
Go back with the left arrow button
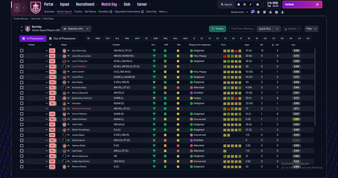tap(17, 8)
